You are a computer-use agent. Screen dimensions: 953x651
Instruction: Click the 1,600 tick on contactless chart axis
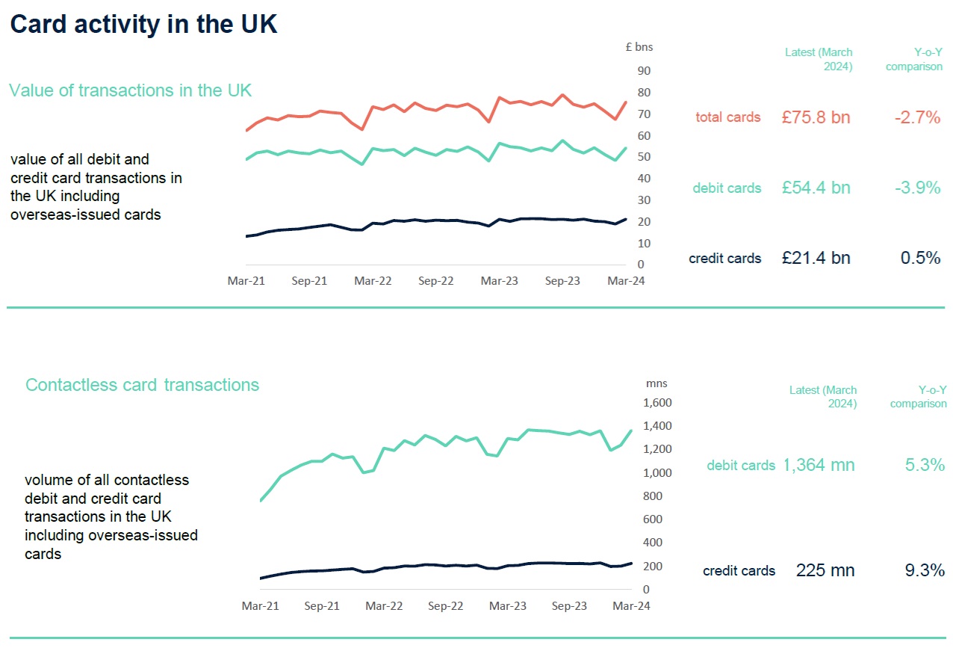pos(658,403)
